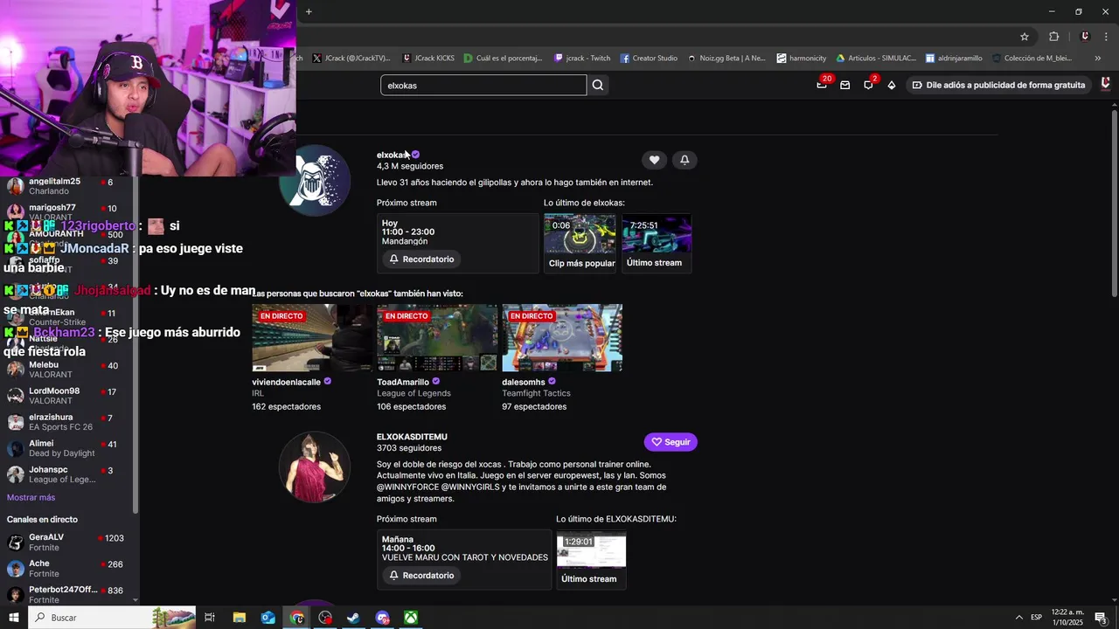Set Recordatorio for the Mandangón stream
The height and width of the screenshot is (629, 1119).
click(421, 259)
